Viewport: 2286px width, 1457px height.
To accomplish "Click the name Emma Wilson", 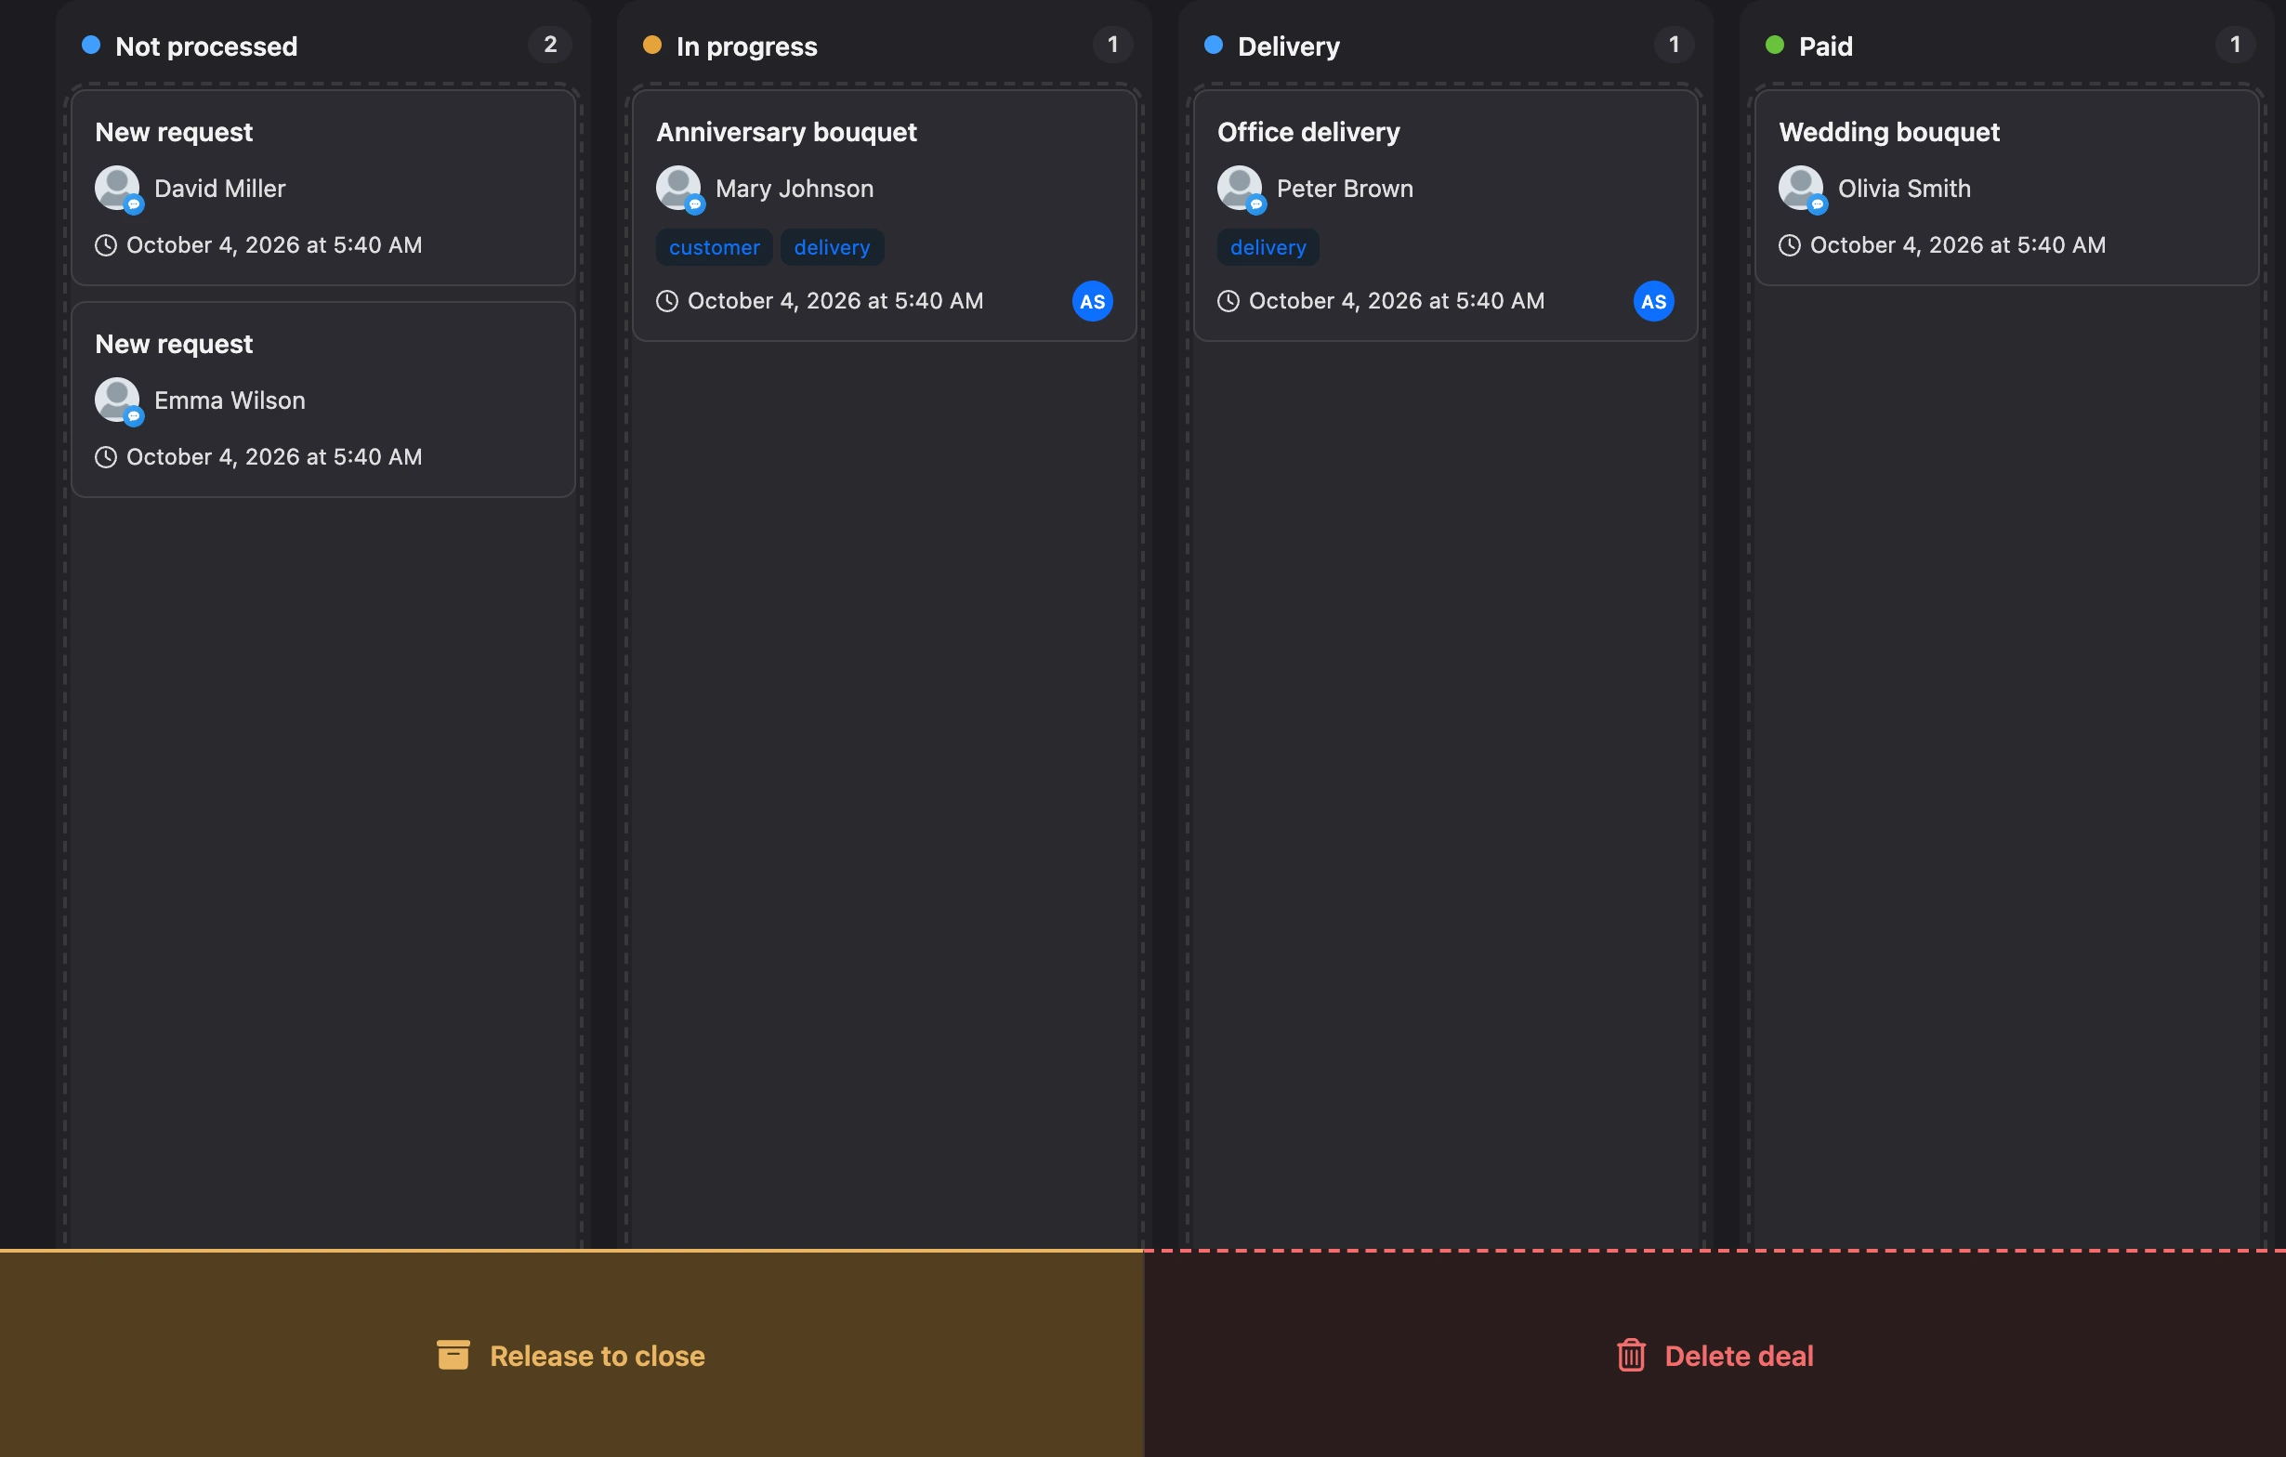I will [229, 400].
